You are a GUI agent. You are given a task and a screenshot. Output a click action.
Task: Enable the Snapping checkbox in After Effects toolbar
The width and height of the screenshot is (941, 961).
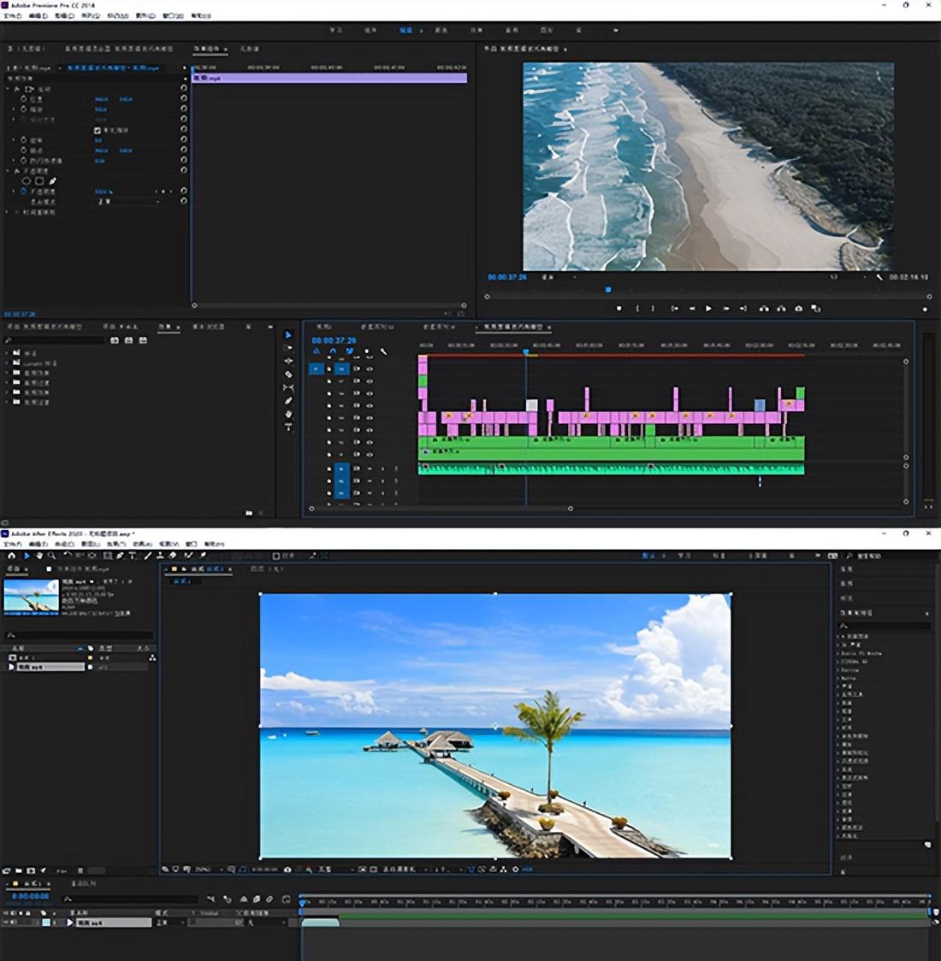pos(276,556)
